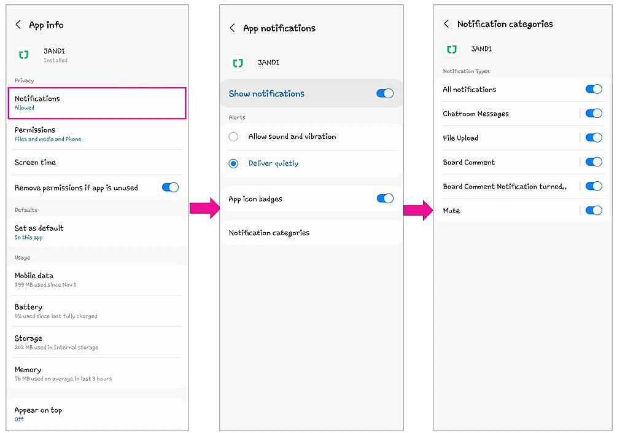Tap back arrow on App info screen

coord(18,25)
